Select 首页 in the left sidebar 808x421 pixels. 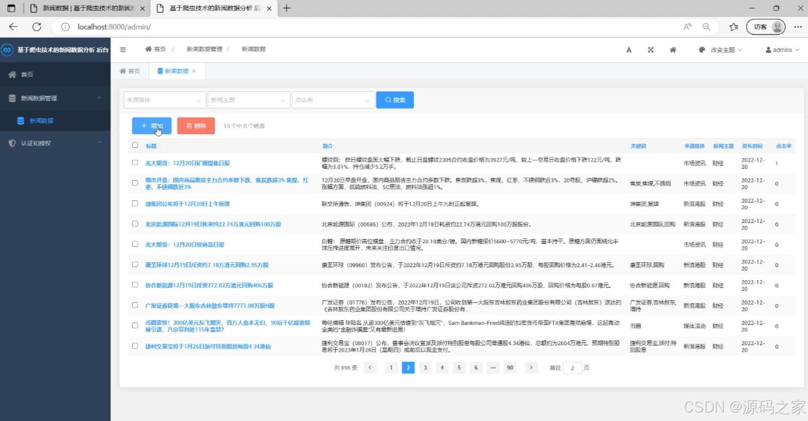[55, 74]
